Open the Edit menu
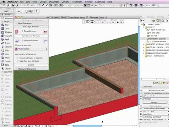This screenshot has height=127, width=169. point(28,2)
